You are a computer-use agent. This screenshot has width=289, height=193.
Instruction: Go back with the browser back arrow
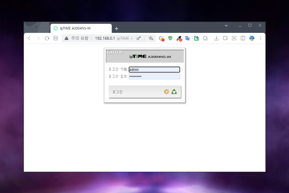(x=29, y=38)
